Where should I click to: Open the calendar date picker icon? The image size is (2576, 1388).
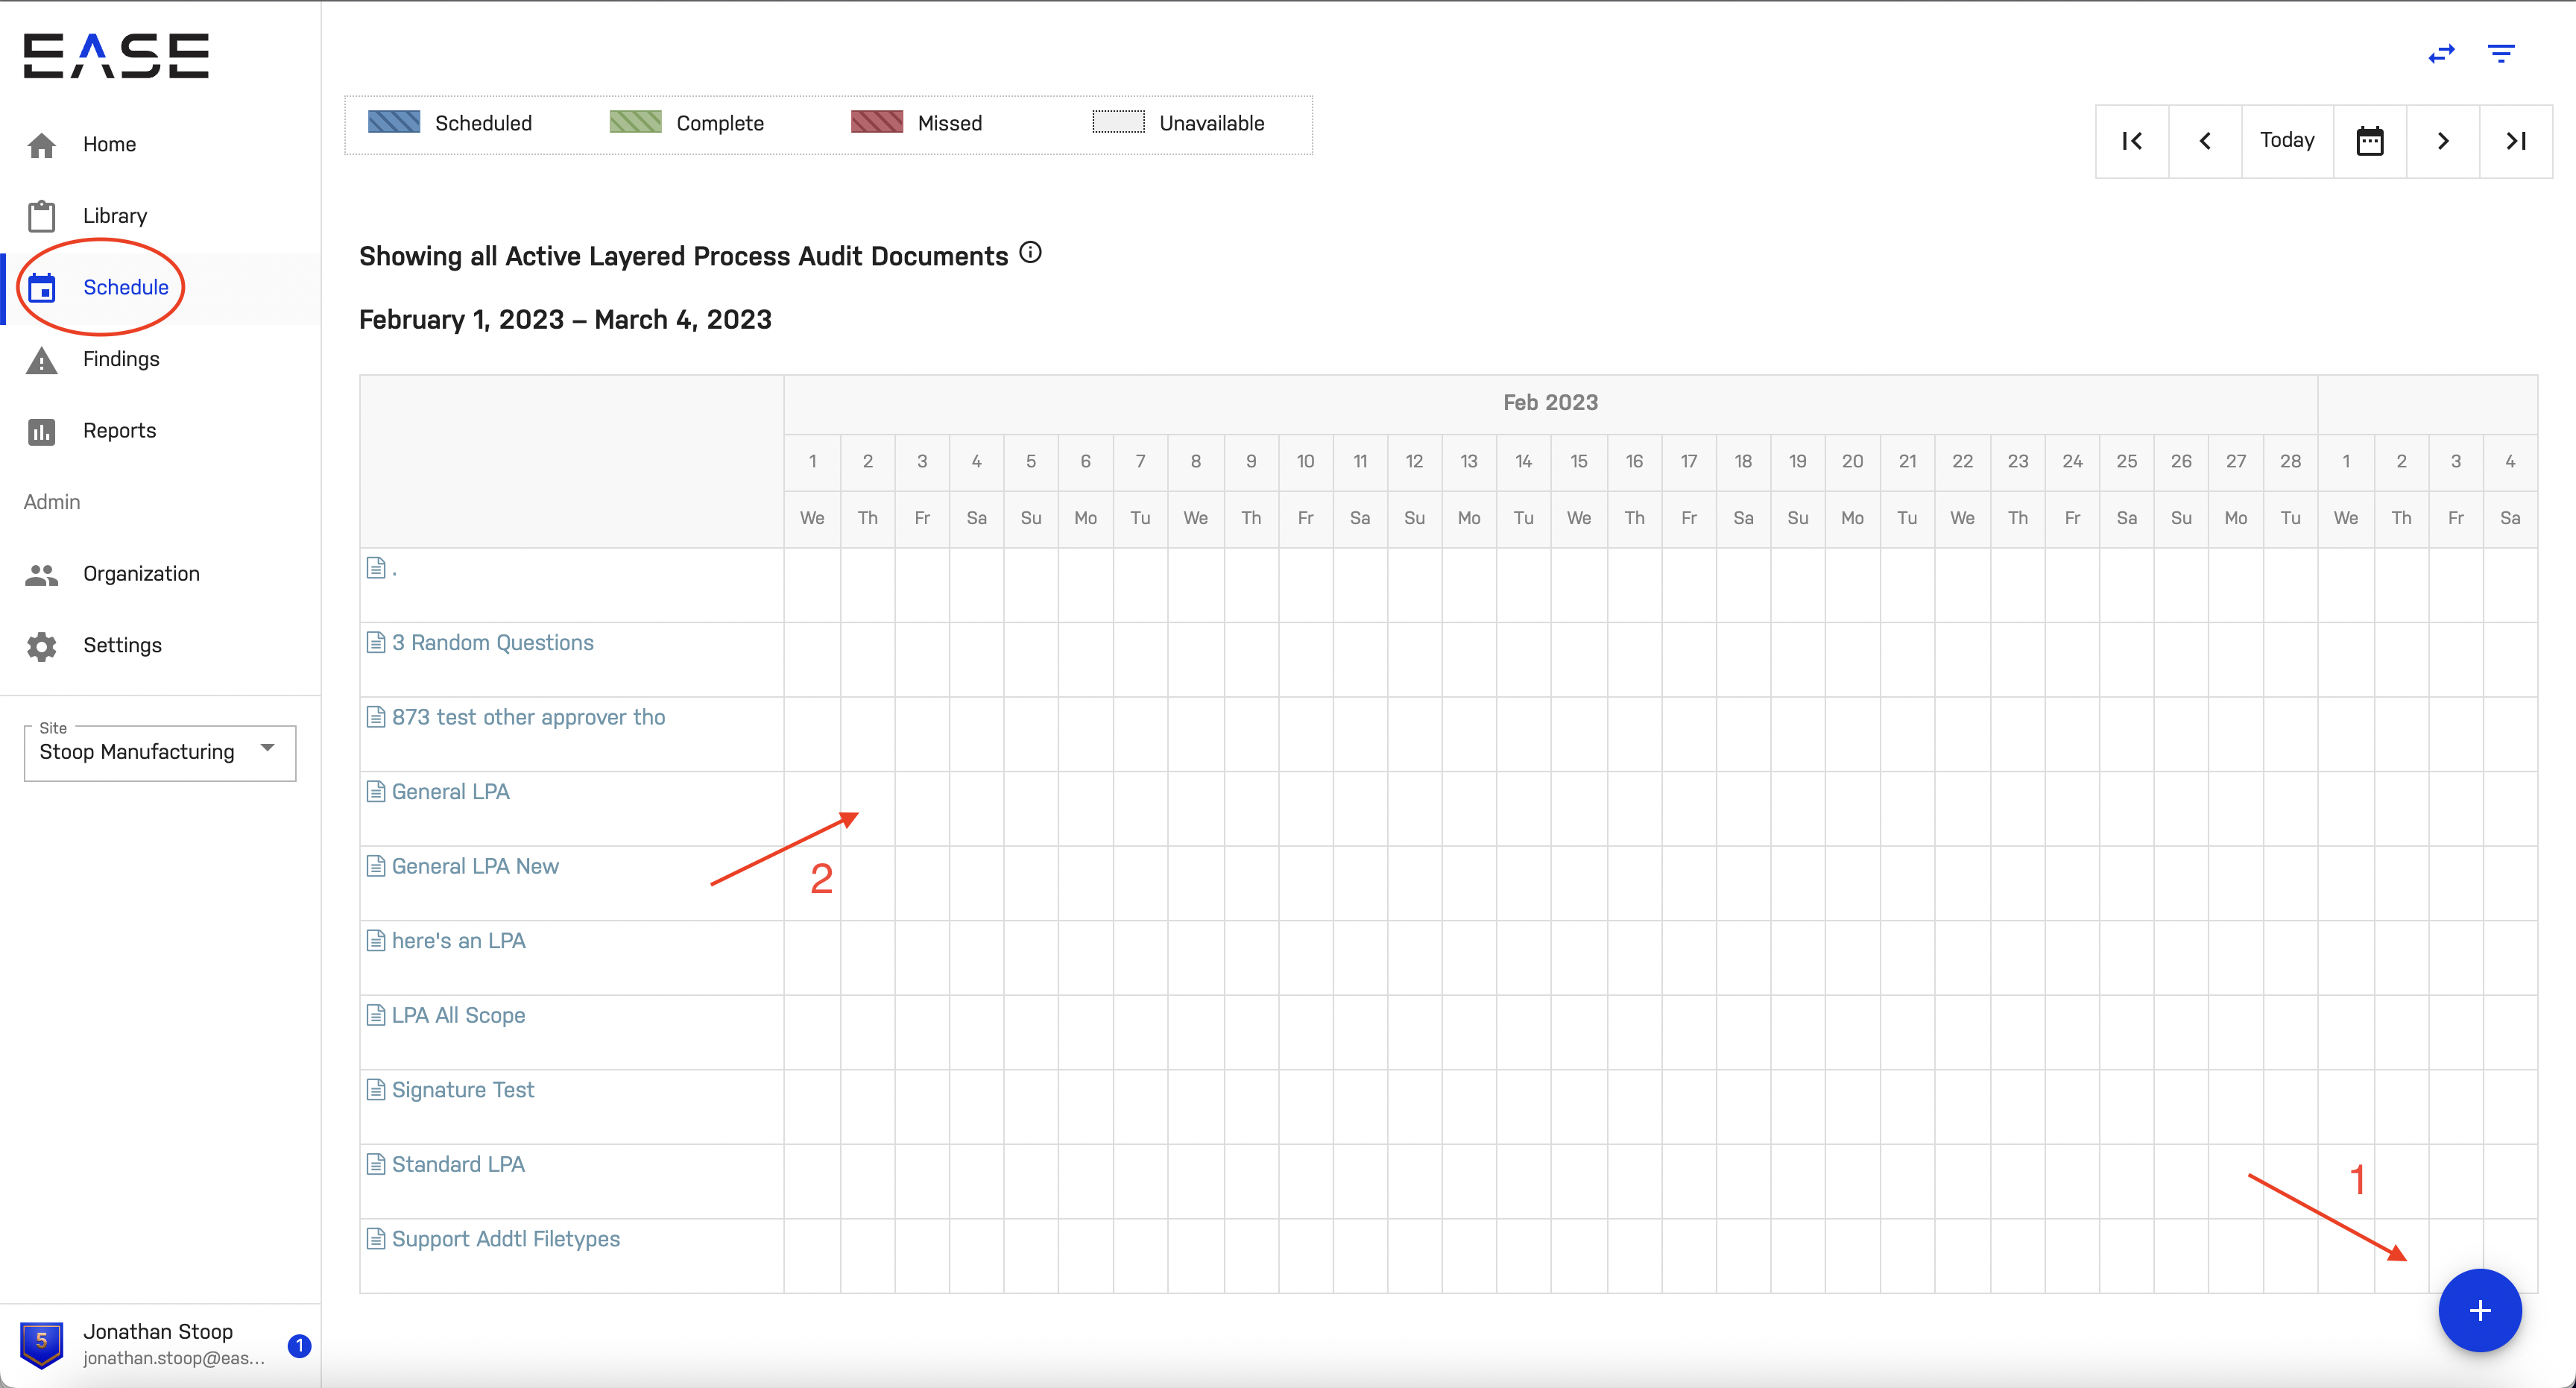tap(2369, 141)
